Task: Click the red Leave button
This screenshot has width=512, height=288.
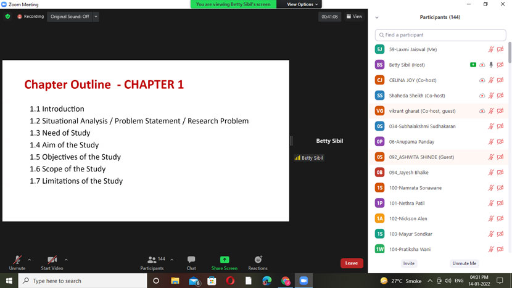Action: click(x=352, y=263)
